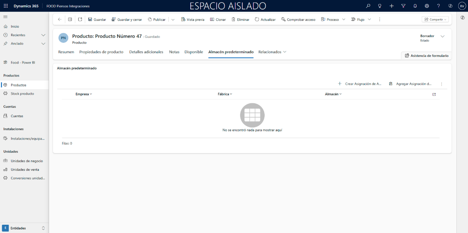
Task: Switch to the Propiedades de producto tab
Action: tap(101, 52)
